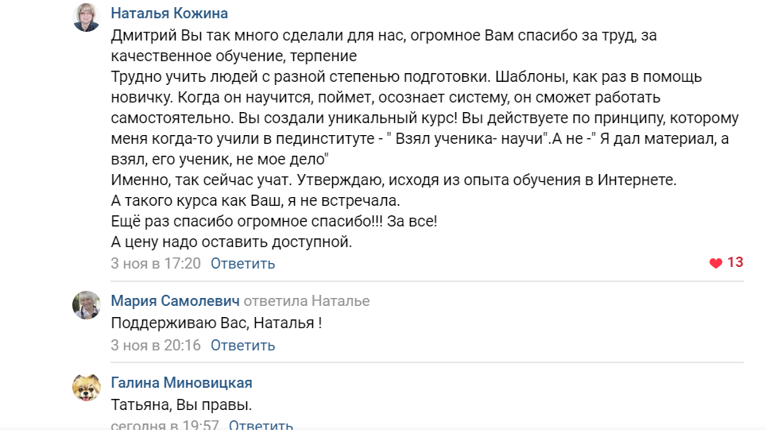Click the like count 13

click(735, 262)
